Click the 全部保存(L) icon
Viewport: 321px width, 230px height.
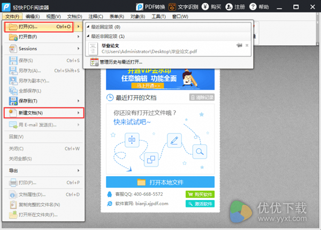pos(13,91)
